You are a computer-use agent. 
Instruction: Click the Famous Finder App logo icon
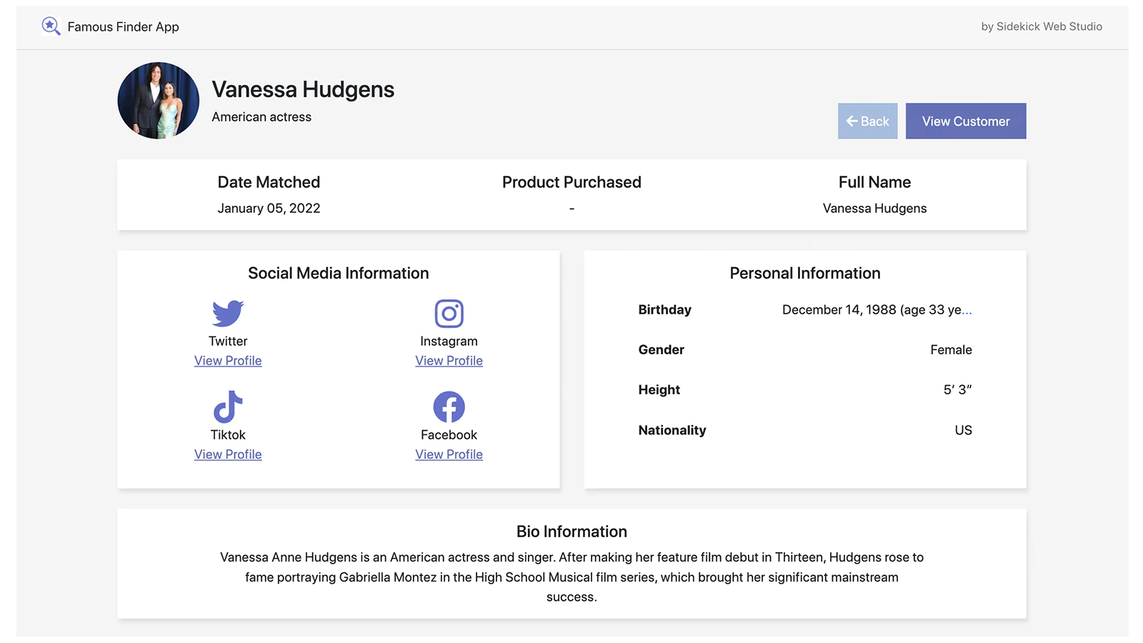click(x=51, y=26)
